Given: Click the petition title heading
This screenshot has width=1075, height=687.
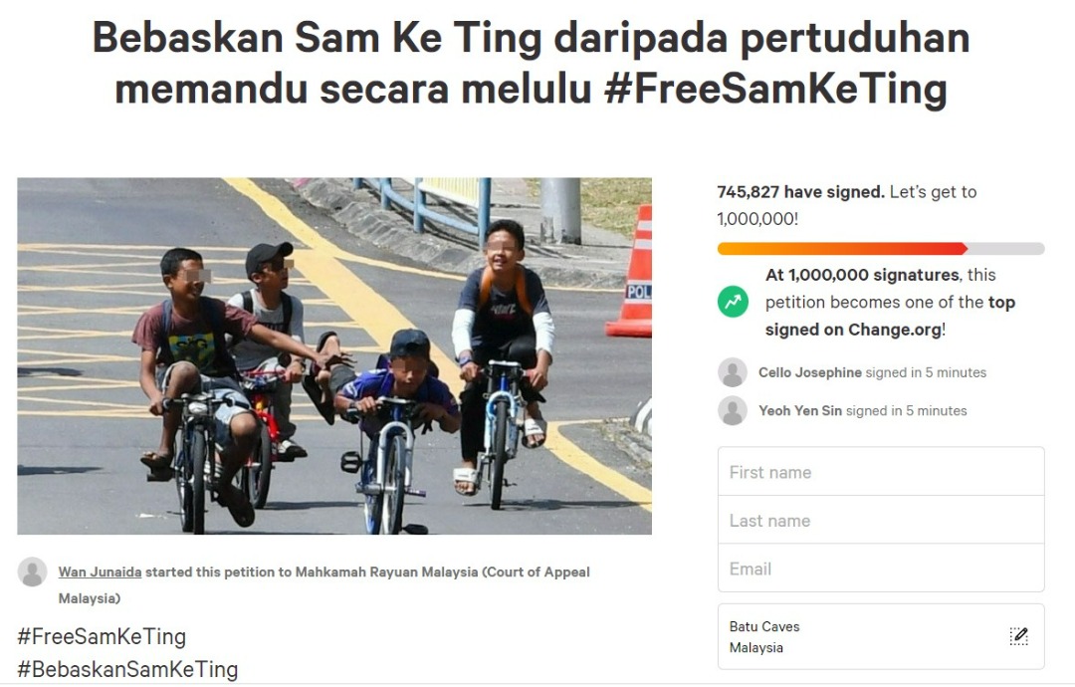Looking at the screenshot, I should [532, 63].
